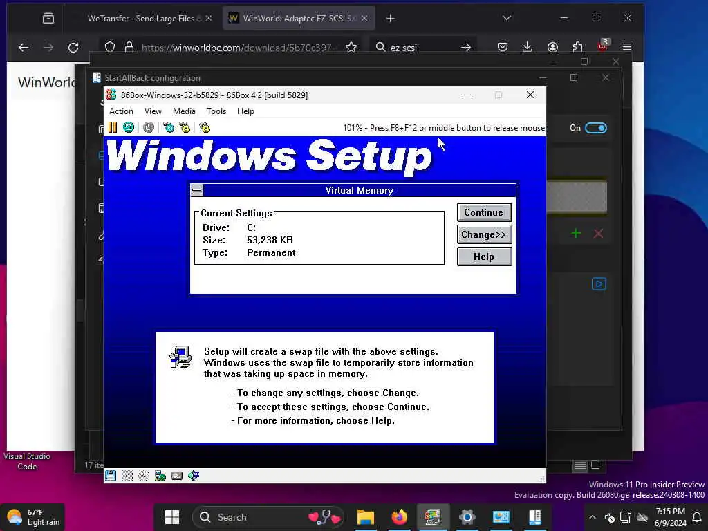Screen dimensions: 708x531
Task: Close the WinWorld Adaptec EZ-SCSI tab
Action: (364, 19)
